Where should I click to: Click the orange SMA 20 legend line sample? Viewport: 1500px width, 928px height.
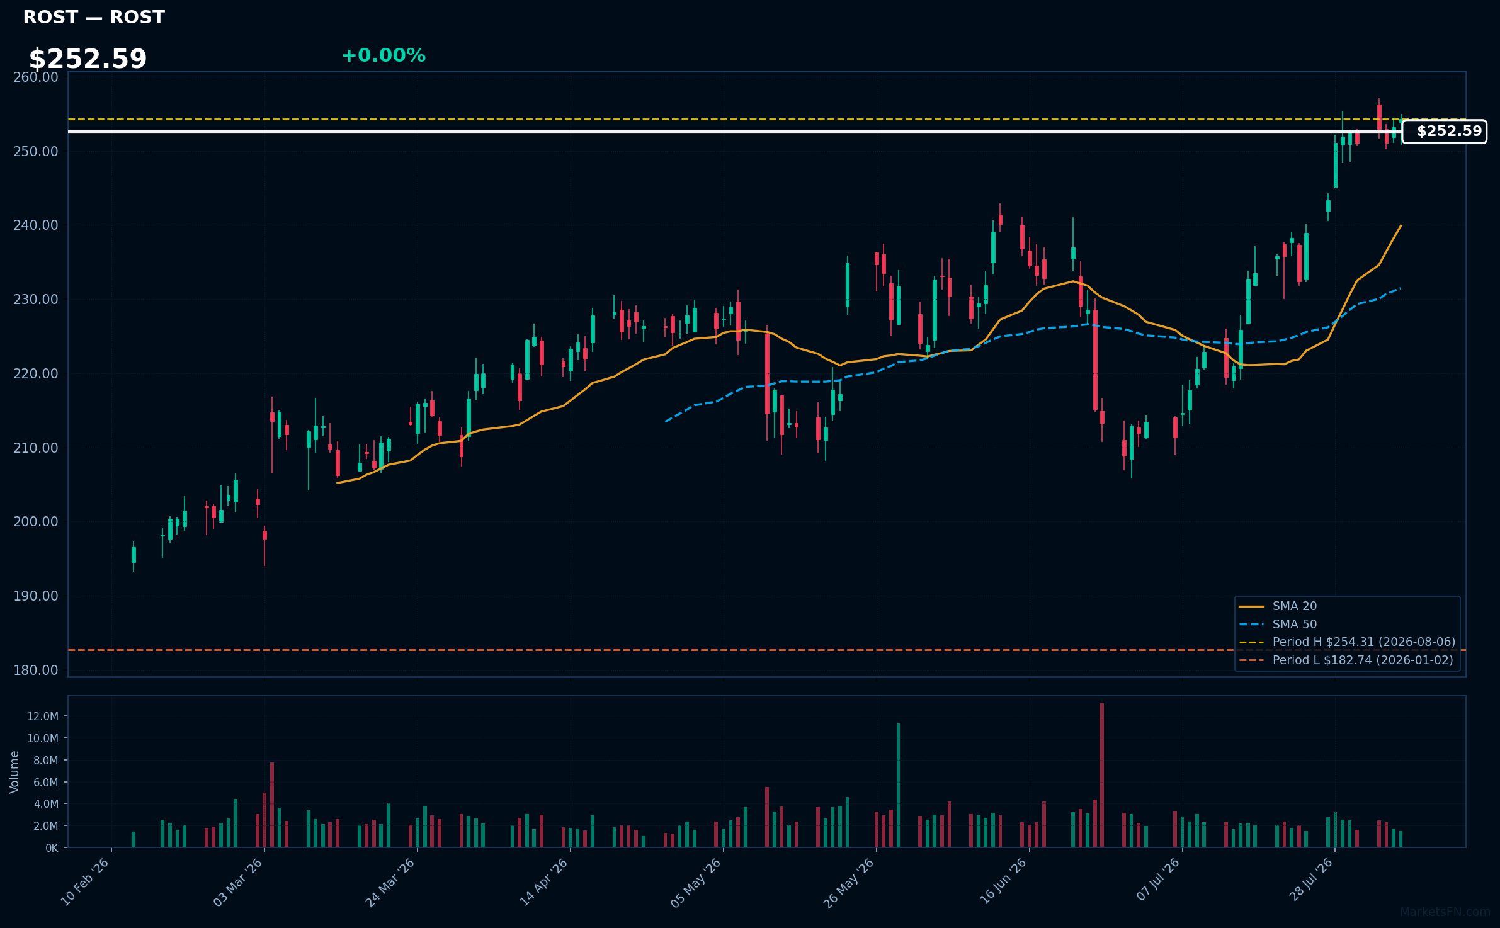point(1252,607)
